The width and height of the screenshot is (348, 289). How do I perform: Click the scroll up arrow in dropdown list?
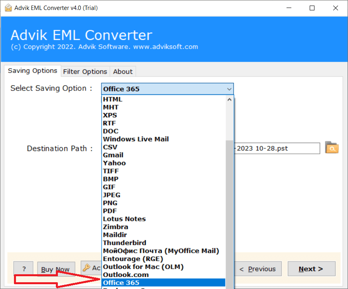[229, 100]
